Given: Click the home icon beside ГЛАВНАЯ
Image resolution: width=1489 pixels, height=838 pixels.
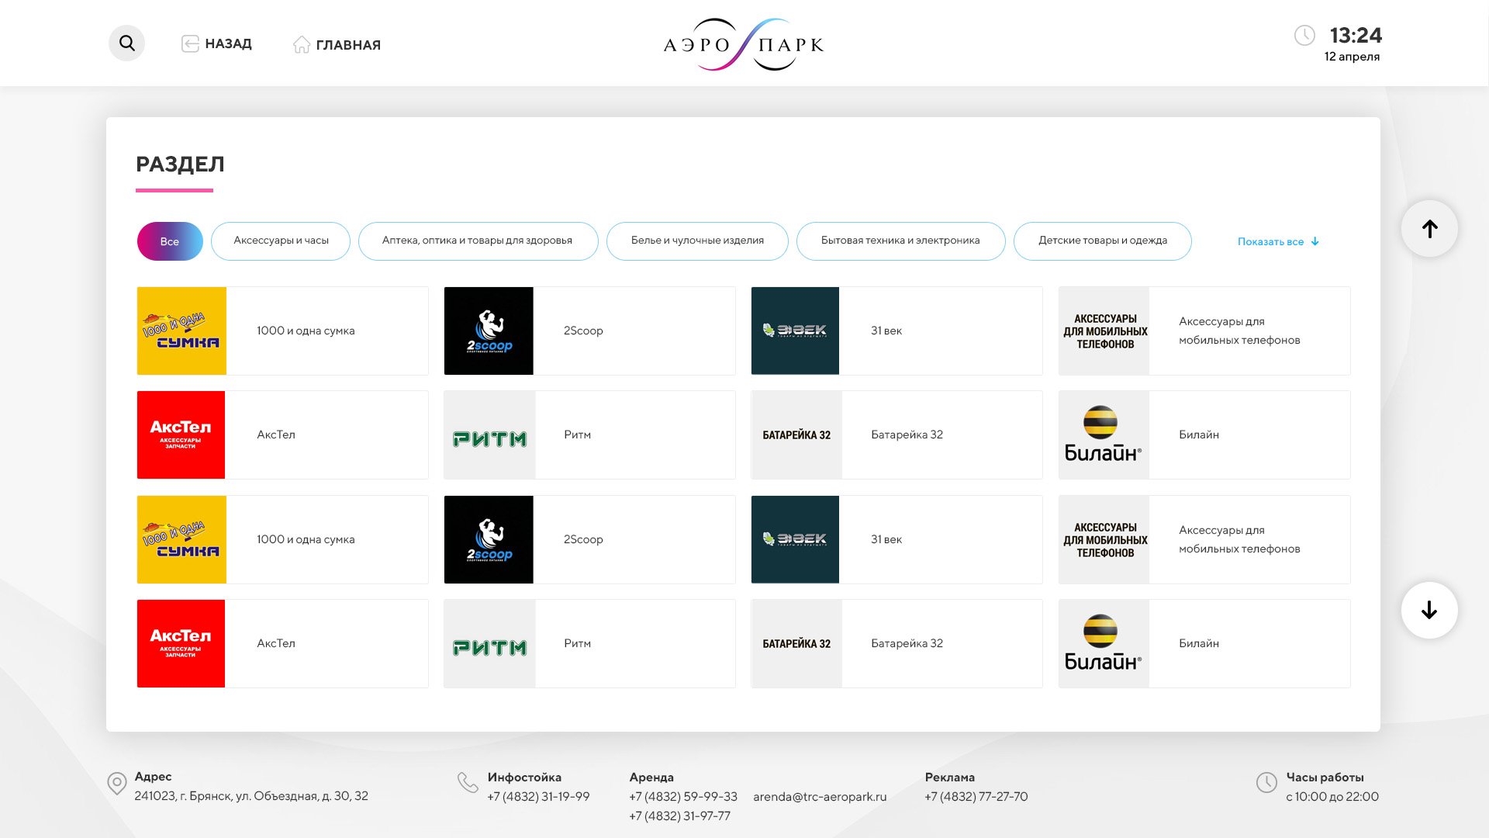Looking at the screenshot, I should coord(302,44).
